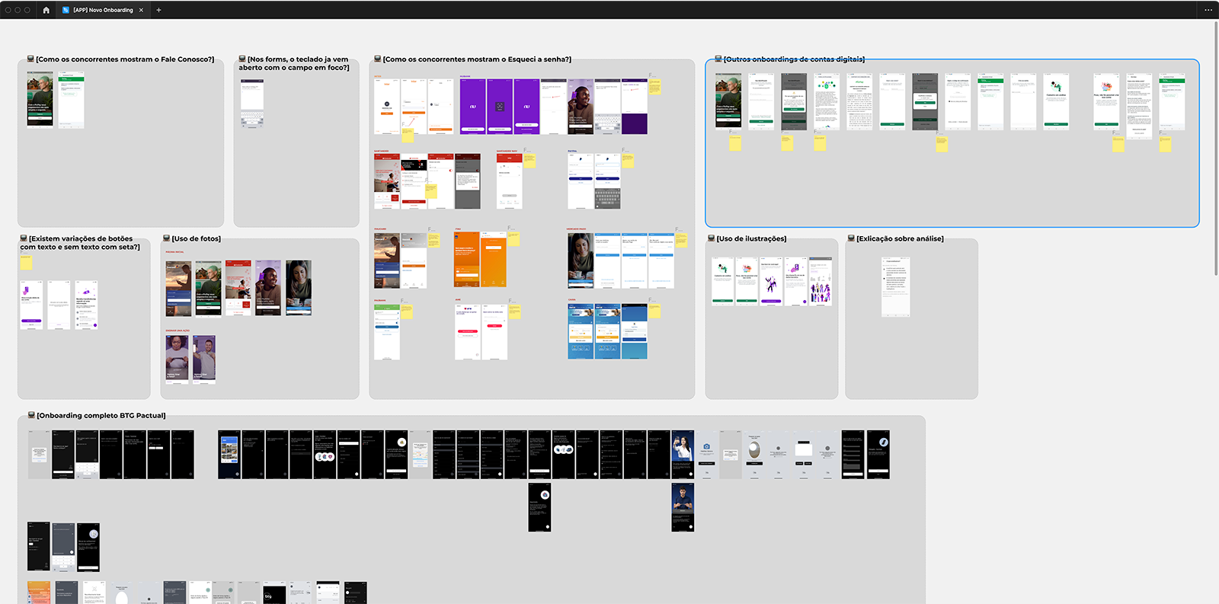Select the Santander Way red-header screen

(x=509, y=181)
